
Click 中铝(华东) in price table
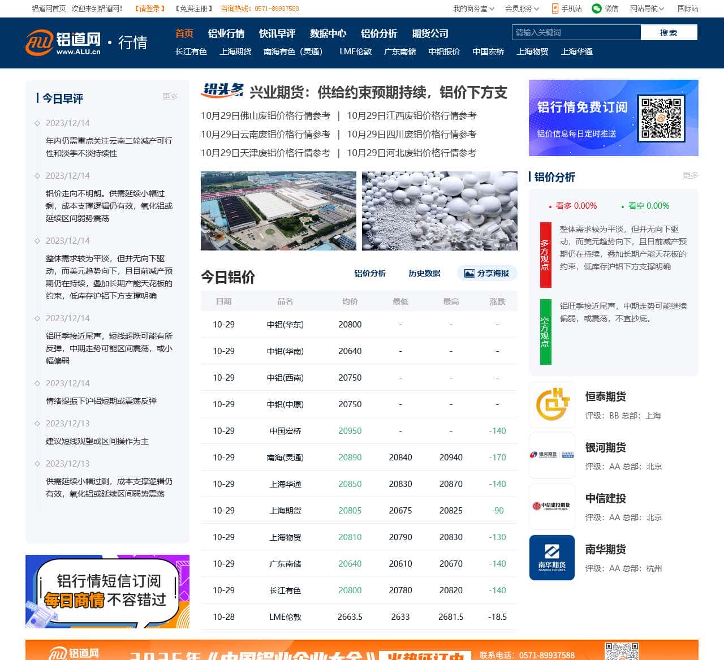point(285,325)
